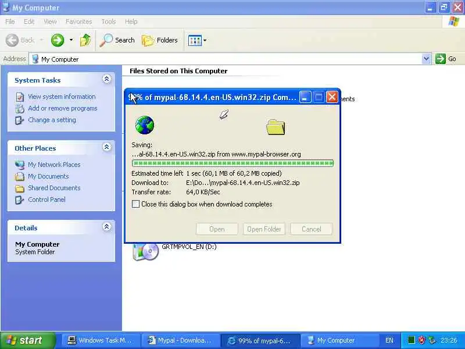Switch to Mypal - Download taskbar button
The image size is (465, 349).
[x=180, y=340]
